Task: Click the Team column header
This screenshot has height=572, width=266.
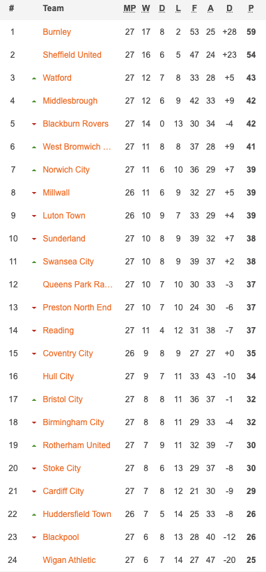Action: pos(54,8)
